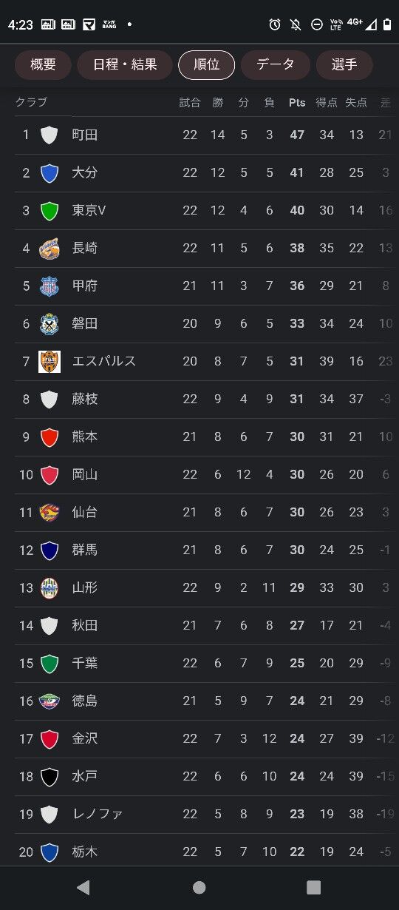Tap the Android recent apps button
Image resolution: width=399 pixels, height=910 pixels.
[x=314, y=887]
